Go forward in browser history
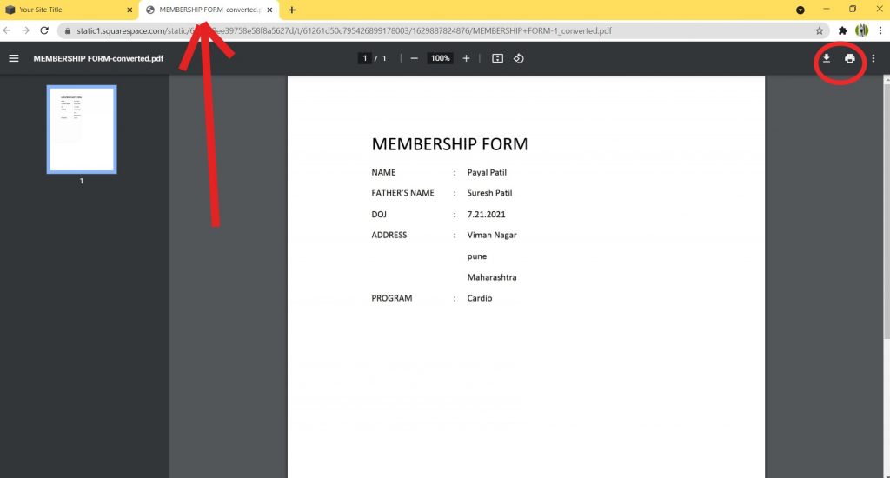This screenshot has width=890, height=478. pyautogui.click(x=25, y=30)
